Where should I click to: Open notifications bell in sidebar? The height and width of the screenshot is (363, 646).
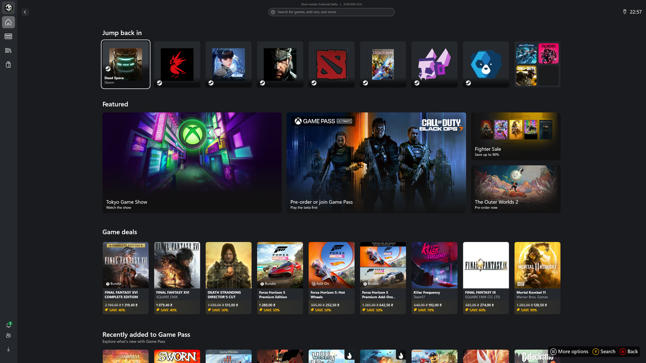(9, 325)
